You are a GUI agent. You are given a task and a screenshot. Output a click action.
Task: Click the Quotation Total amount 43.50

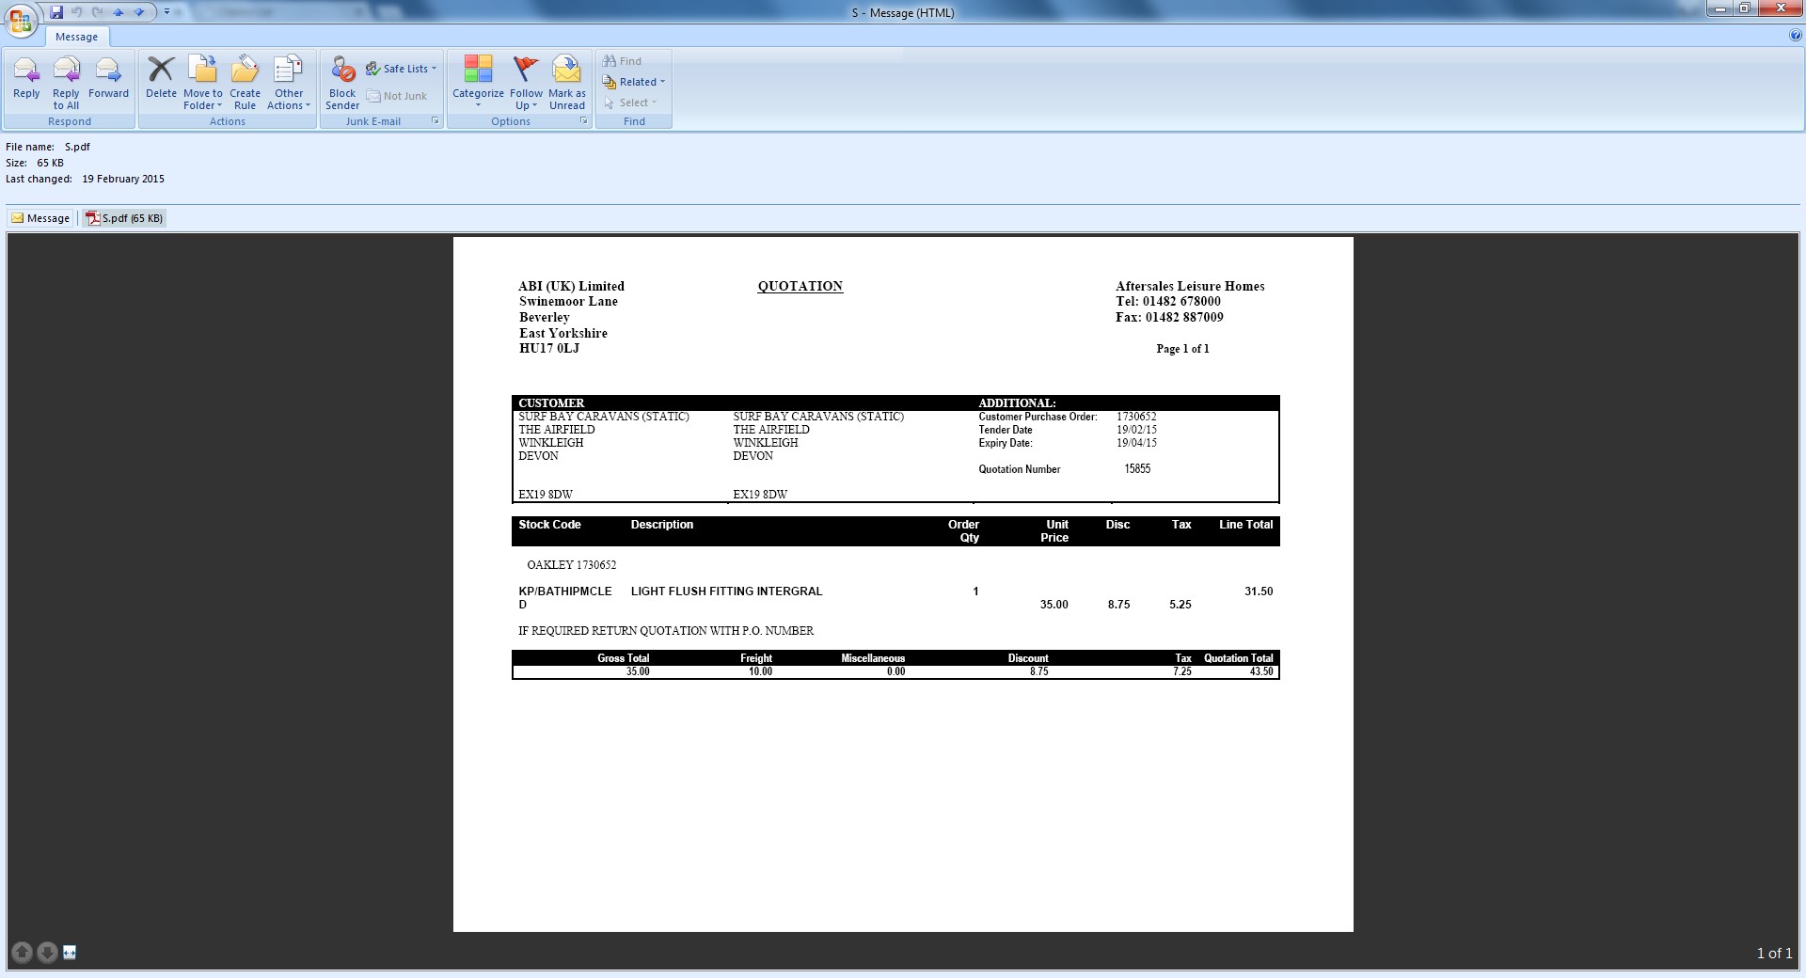click(x=1261, y=671)
